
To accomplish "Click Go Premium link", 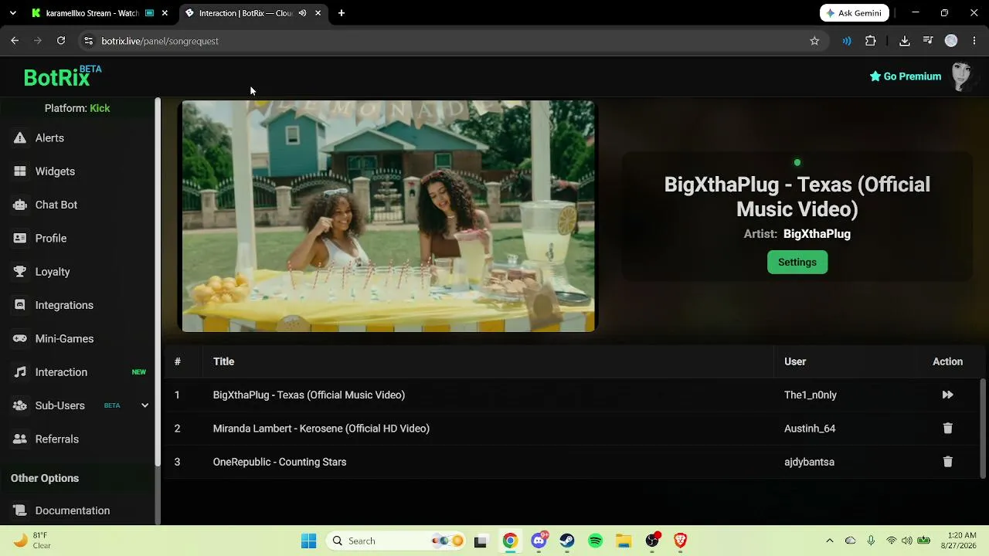I will 905,76.
